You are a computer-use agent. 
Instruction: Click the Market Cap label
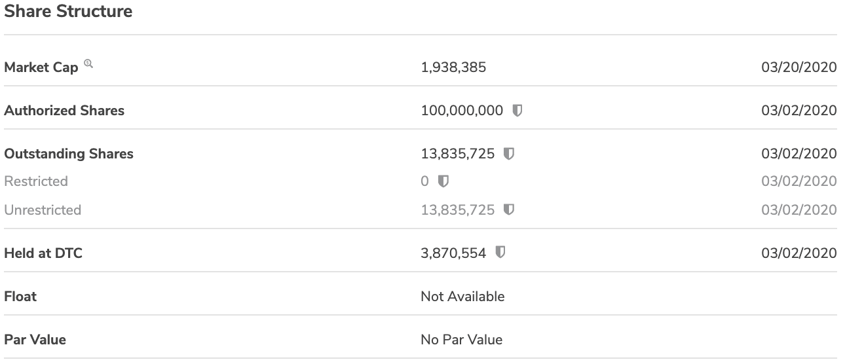[x=41, y=67]
